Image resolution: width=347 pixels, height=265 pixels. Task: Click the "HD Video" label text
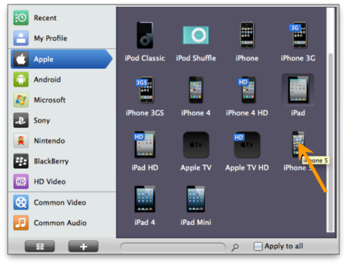(x=50, y=182)
